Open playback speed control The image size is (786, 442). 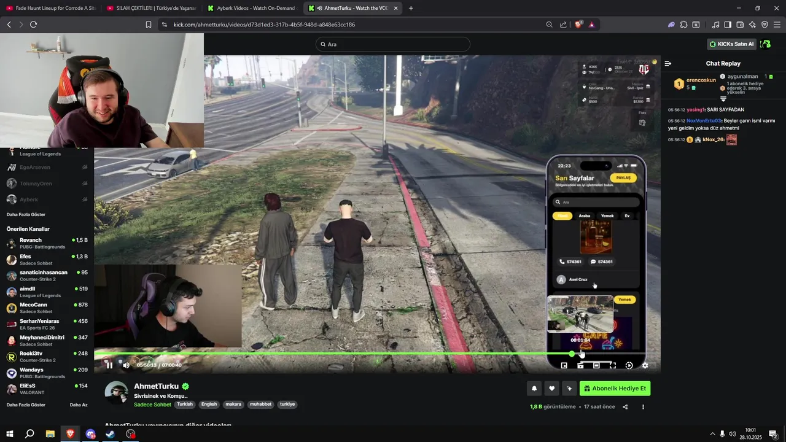pyautogui.click(x=629, y=365)
